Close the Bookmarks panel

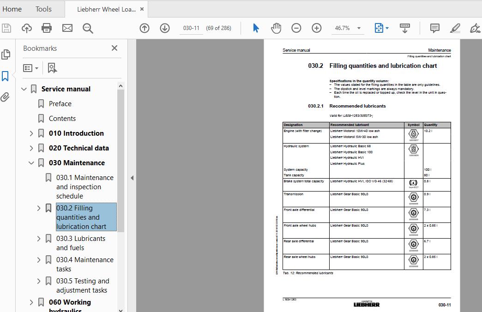[114, 48]
